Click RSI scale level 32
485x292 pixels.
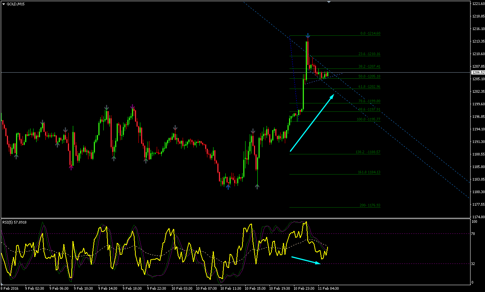(474, 263)
